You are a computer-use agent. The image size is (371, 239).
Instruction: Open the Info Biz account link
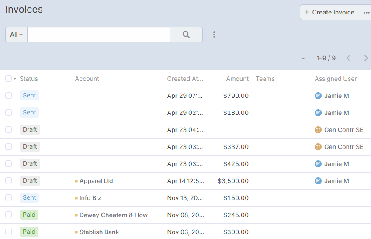tap(90, 198)
